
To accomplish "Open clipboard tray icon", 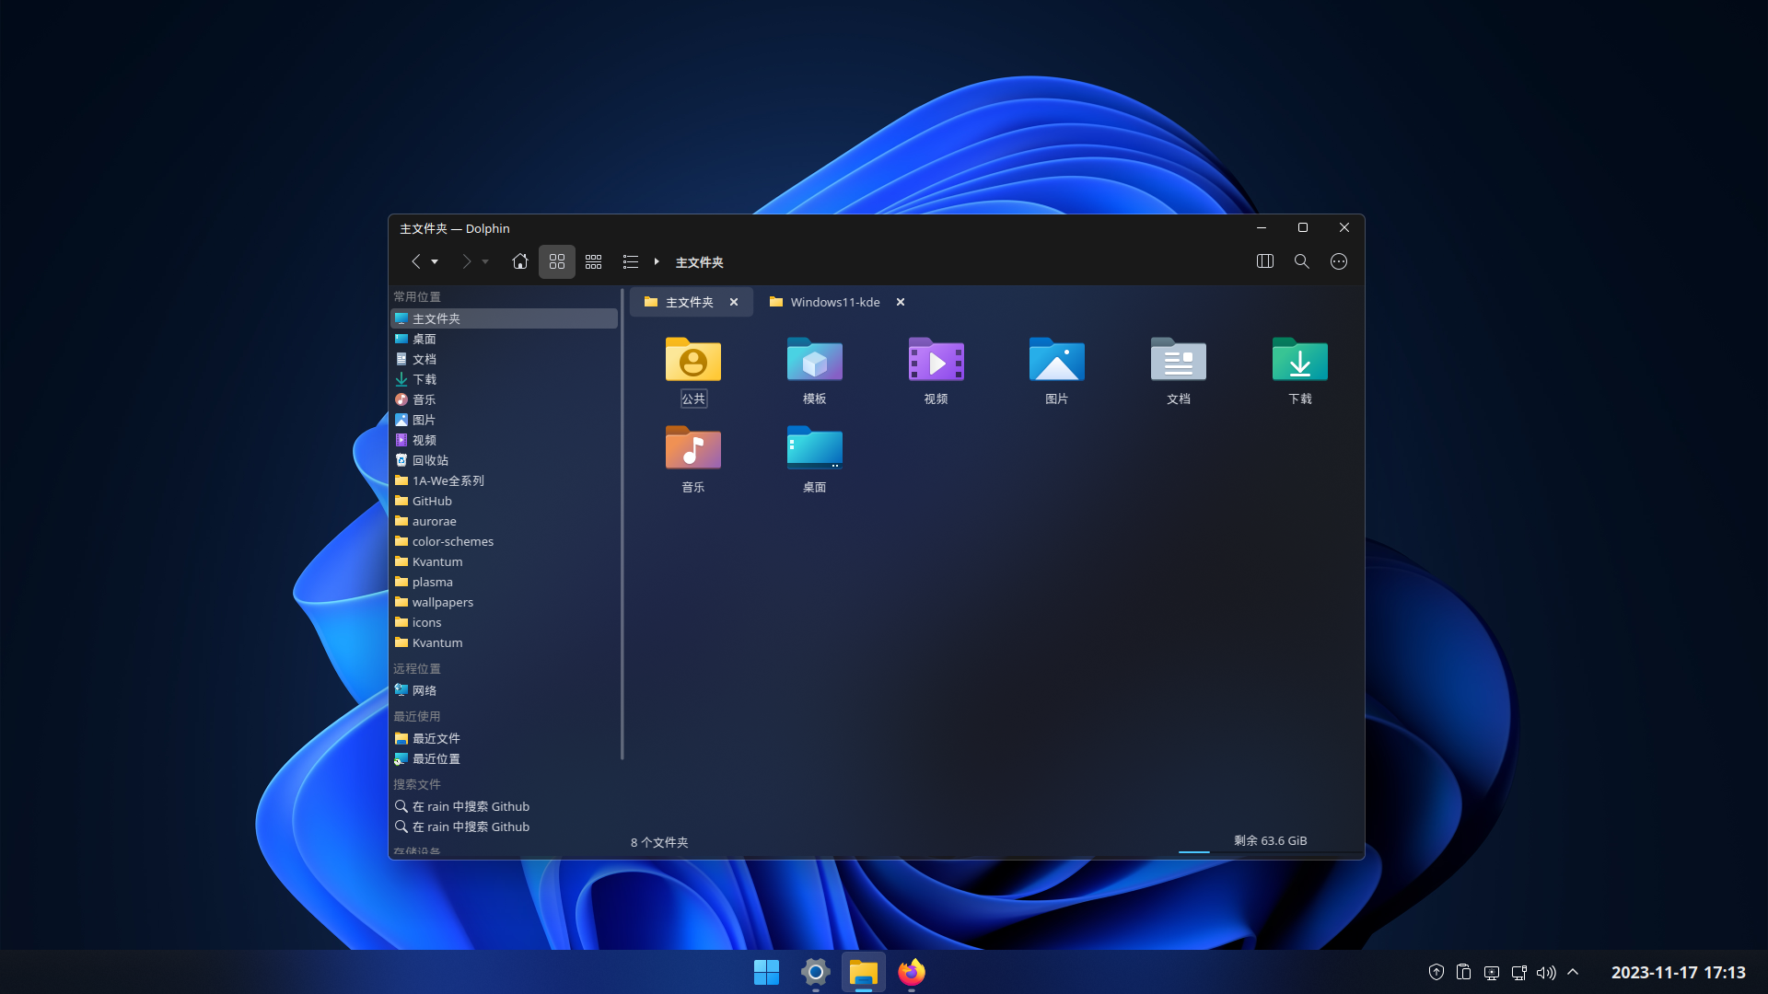I will click(1464, 972).
